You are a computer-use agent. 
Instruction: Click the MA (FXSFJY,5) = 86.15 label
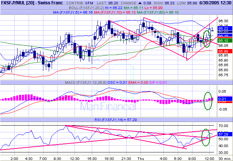[73, 13]
